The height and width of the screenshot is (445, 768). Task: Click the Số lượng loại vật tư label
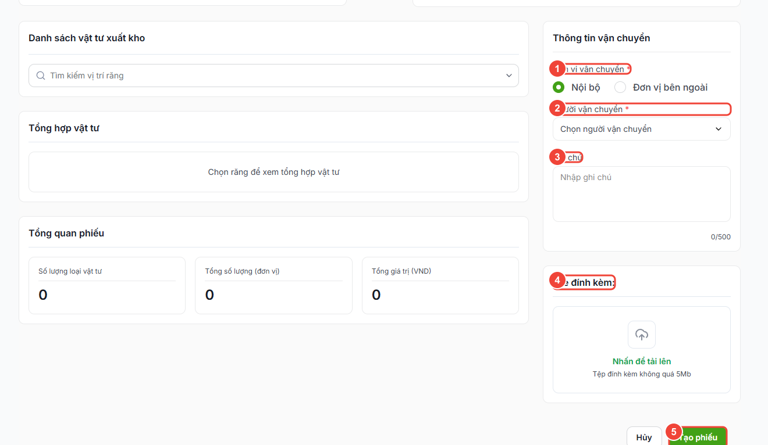point(70,271)
